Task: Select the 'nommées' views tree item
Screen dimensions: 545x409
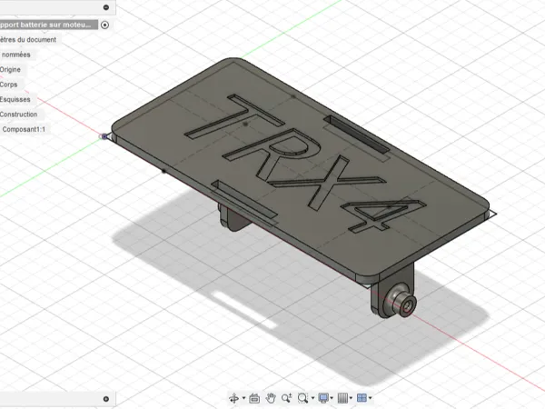Action: click(16, 55)
